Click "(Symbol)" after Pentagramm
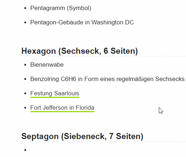This screenshot has width=186, height=157. (x=79, y=8)
